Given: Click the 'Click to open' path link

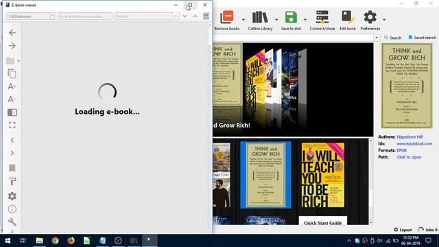Looking at the screenshot, I should point(409,157).
